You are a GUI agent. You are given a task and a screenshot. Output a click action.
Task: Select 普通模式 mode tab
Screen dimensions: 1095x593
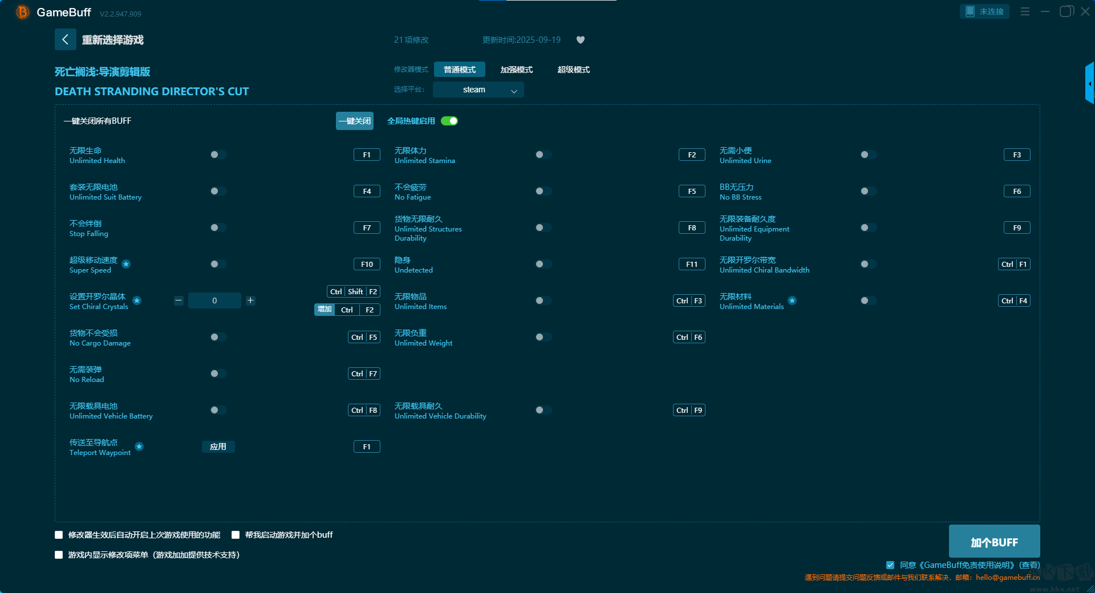460,70
